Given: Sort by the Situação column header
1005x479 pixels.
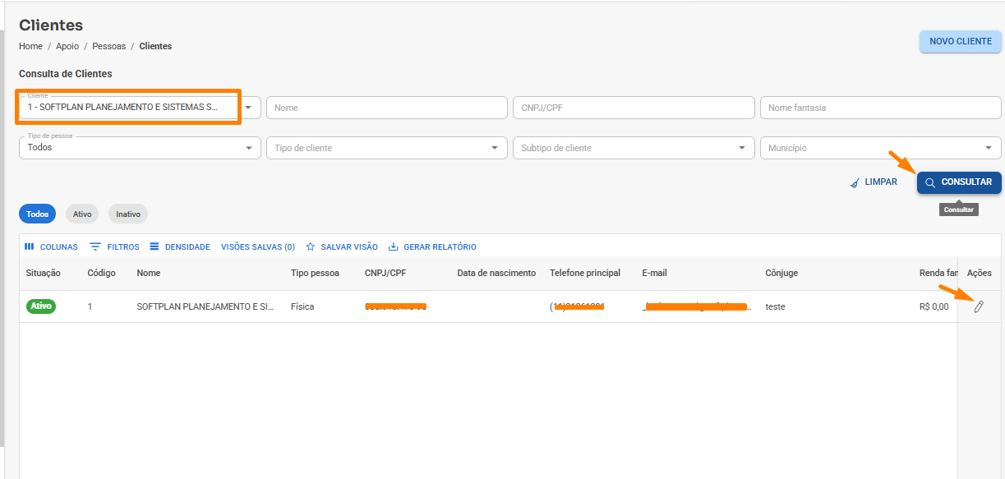Looking at the screenshot, I should point(43,273).
